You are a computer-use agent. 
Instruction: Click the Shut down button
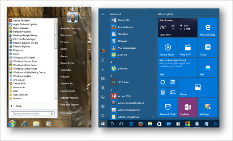click(x=66, y=113)
